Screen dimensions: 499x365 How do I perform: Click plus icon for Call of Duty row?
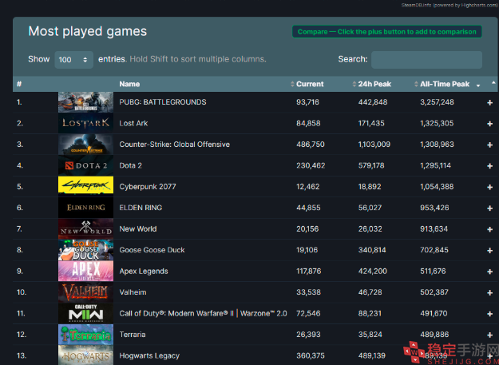(x=489, y=314)
